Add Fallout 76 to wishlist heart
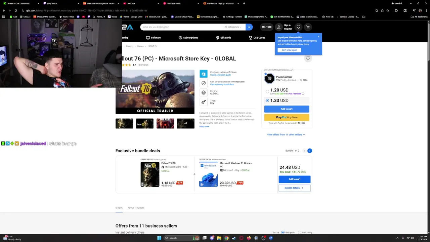Image resolution: width=430 pixels, height=242 pixels. tap(308, 58)
